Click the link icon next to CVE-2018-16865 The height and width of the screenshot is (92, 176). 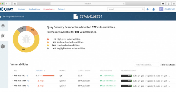(x=28, y=86)
